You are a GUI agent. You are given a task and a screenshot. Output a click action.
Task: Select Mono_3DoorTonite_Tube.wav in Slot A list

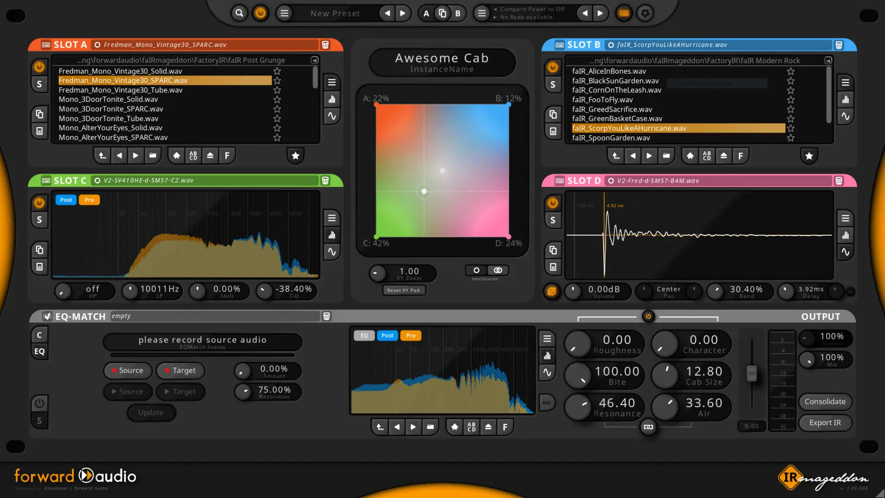[108, 119]
